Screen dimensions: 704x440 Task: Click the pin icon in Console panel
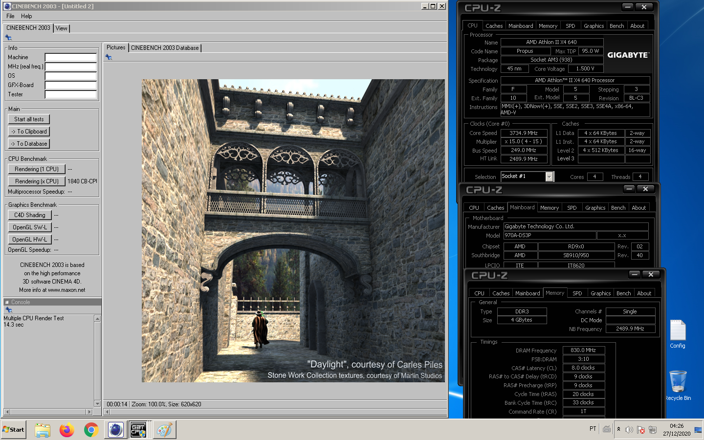tap(8, 310)
